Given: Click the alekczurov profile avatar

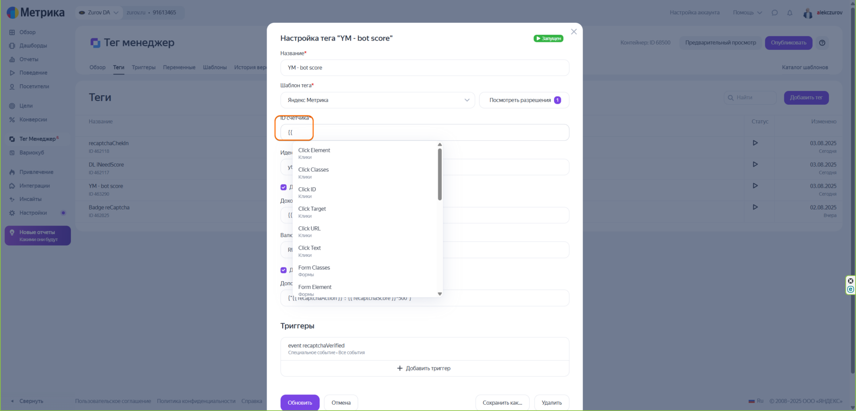Looking at the screenshot, I should (x=808, y=13).
